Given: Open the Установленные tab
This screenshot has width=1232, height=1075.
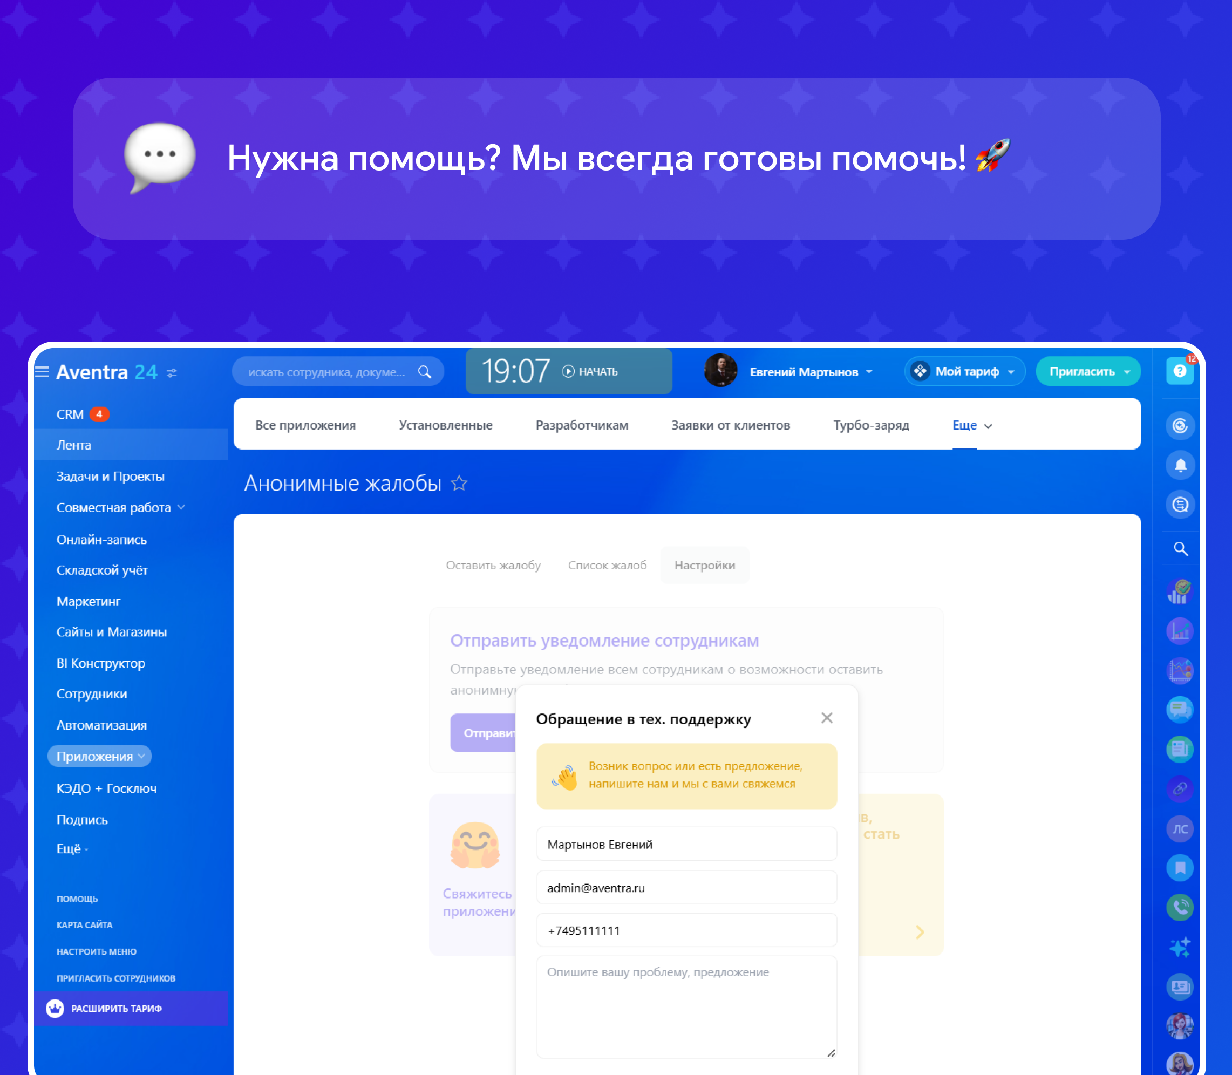Looking at the screenshot, I should pyautogui.click(x=445, y=425).
